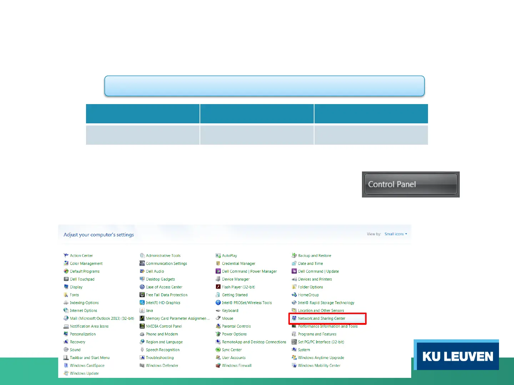Open Windows CardSpace link
The image size is (514, 385).
(x=87, y=365)
